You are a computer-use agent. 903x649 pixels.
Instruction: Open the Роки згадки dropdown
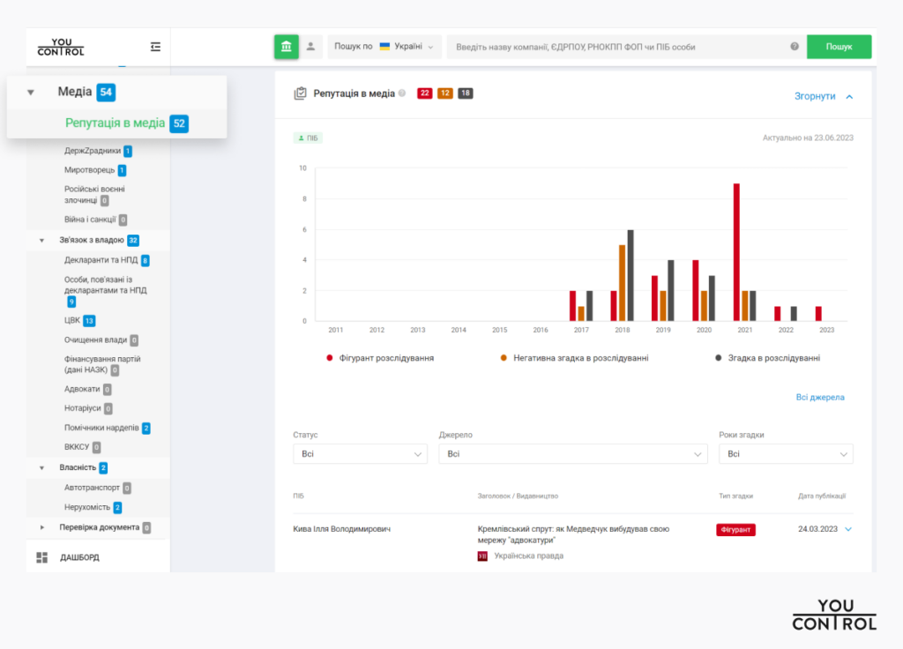pos(785,454)
